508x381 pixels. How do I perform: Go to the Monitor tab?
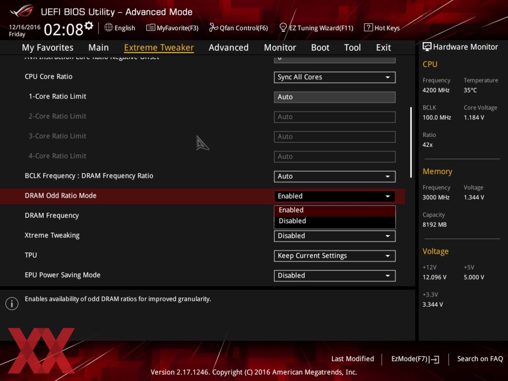(280, 47)
